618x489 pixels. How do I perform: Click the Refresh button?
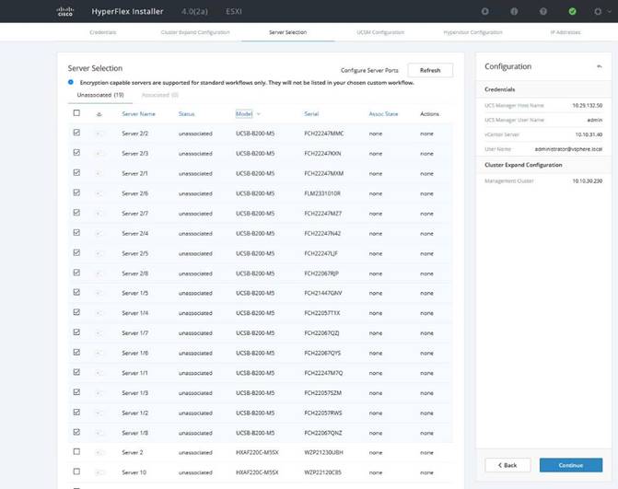click(430, 70)
